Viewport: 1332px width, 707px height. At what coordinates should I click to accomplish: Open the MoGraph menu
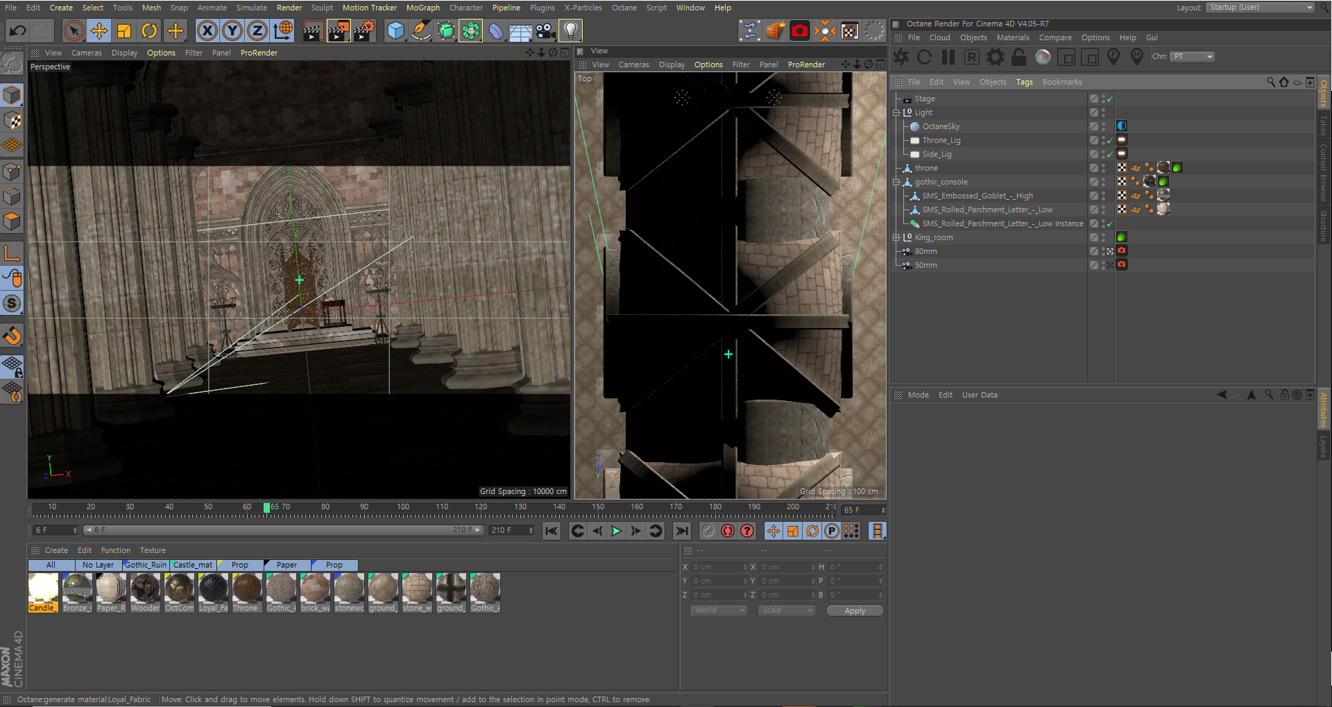422,8
